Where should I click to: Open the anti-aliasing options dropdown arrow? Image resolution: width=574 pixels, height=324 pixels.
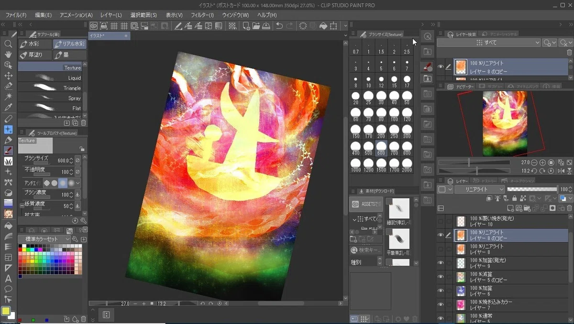[78, 183]
